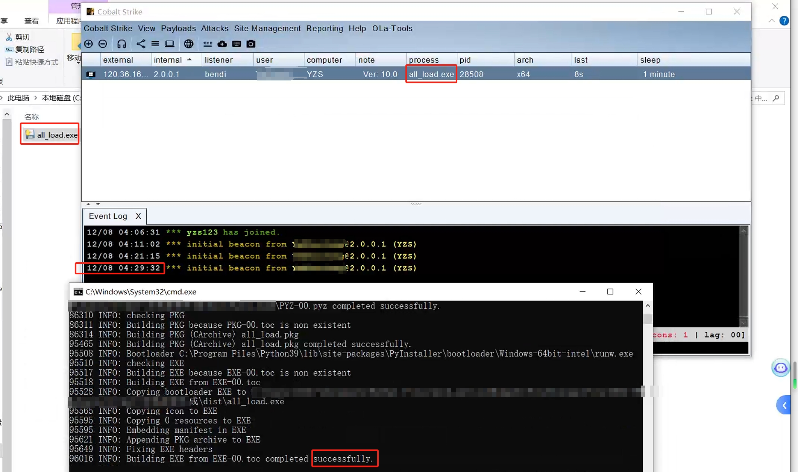This screenshot has height=472, width=798.
Task: Open the Cobalt Strike menu
Action: pyautogui.click(x=108, y=28)
